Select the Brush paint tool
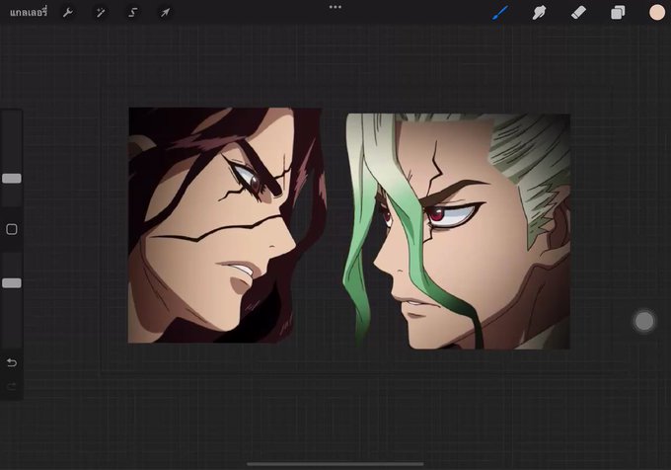Image resolution: width=671 pixels, height=470 pixels. pos(500,13)
